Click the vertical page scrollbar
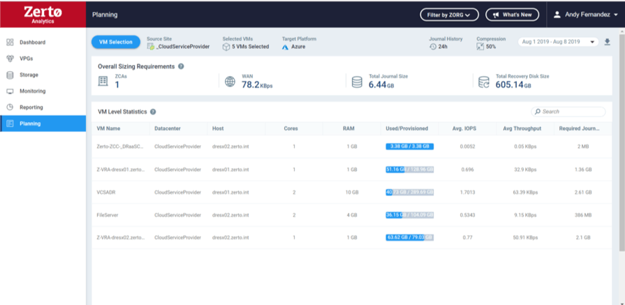Image resolution: width=625 pixels, height=305 pixels. 622,142
